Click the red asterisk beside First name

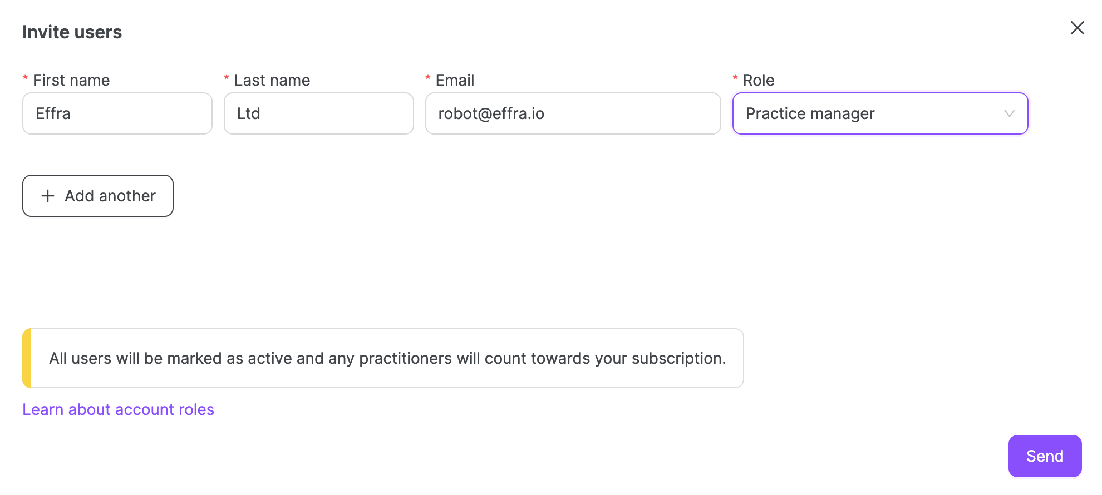click(25, 78)
